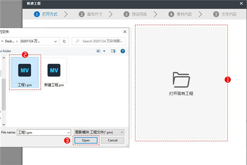Toggle the preview pane icon
247x165 pixels.
coord(113,51)
